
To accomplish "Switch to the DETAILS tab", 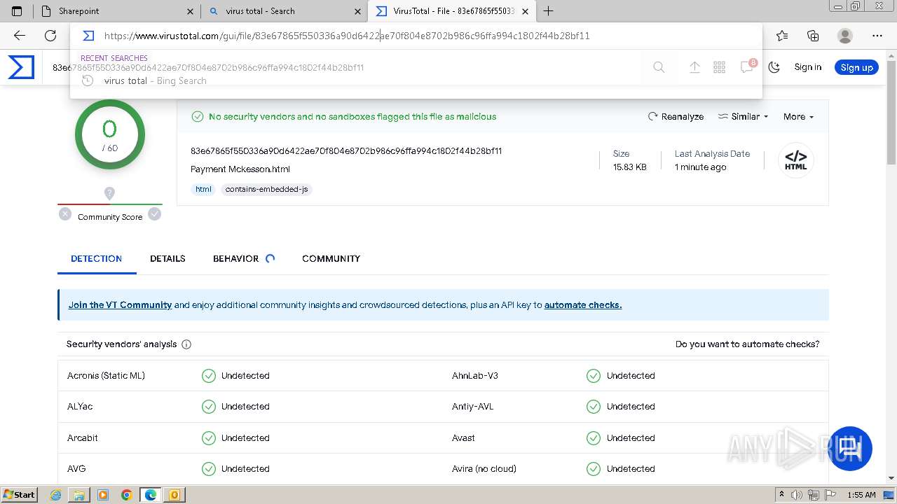I will 167,258.
